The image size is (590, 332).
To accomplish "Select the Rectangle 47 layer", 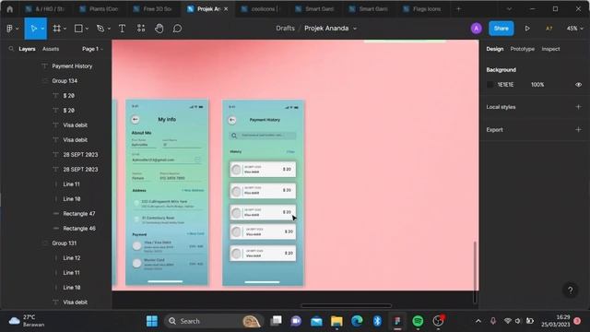I will click(x=79, y=214).
